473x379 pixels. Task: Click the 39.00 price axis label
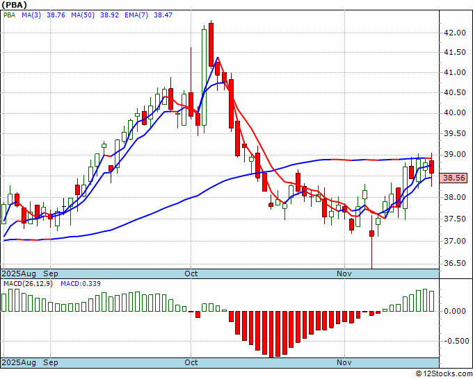click(455, 155)
